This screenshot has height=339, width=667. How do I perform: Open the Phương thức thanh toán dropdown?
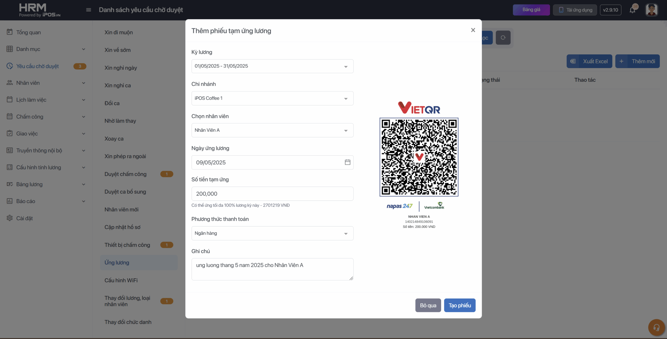click(x=272, y=233)
